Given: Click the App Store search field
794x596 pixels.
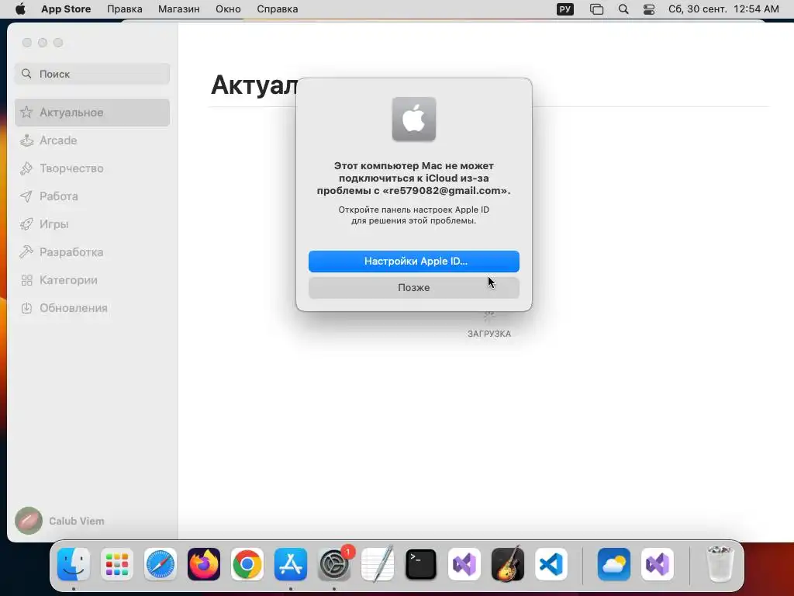Looking at the screenshot, I should click(x=92, y=74).
